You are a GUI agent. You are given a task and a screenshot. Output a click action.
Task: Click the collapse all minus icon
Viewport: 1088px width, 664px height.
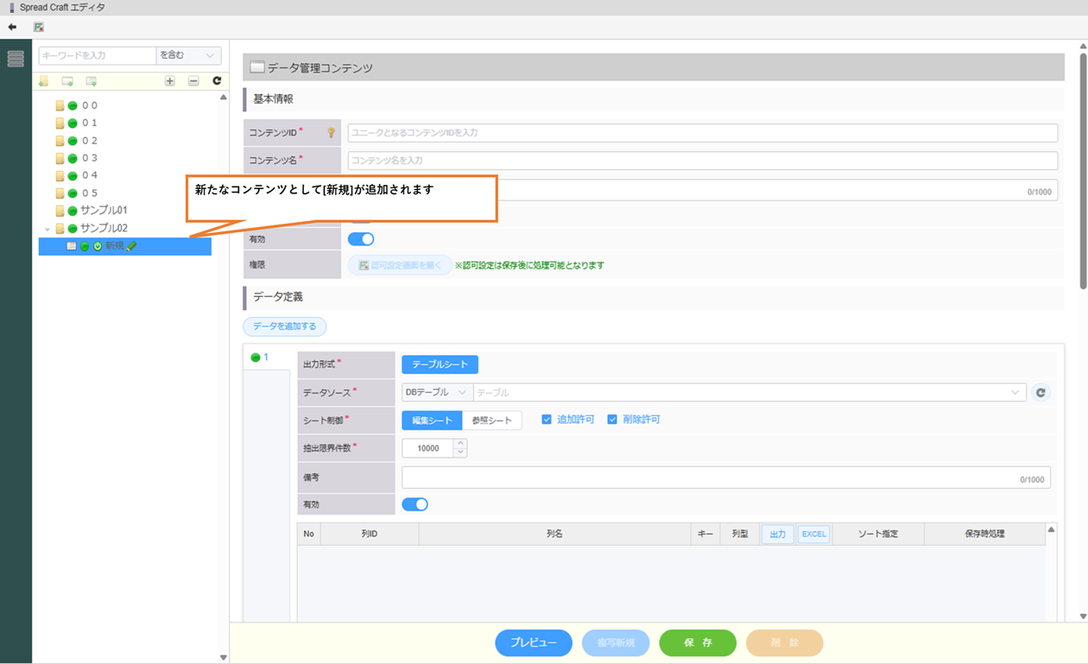coord(193,81)
